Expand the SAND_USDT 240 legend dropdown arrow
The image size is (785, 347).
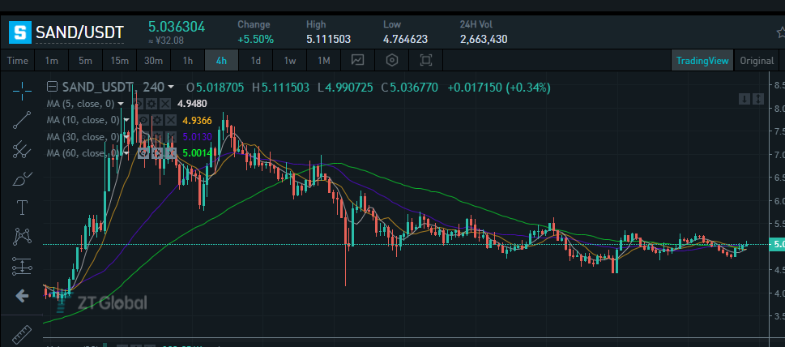pos(171,87)
